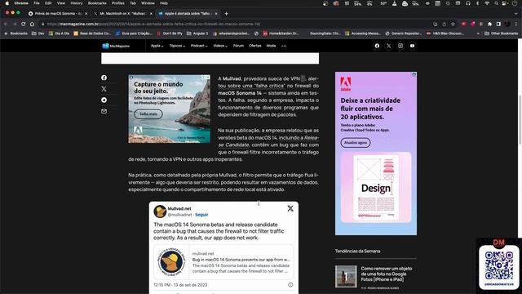Open Chrome three-dot menu

pos(516,24)
